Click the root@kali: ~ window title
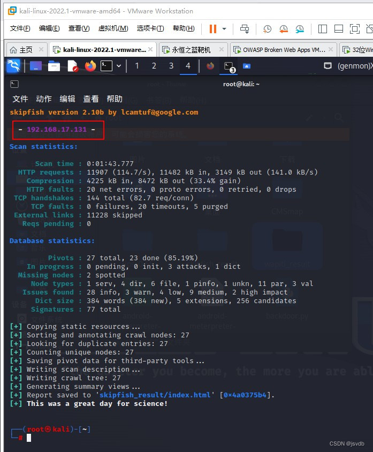 click(x=241, y=84)
